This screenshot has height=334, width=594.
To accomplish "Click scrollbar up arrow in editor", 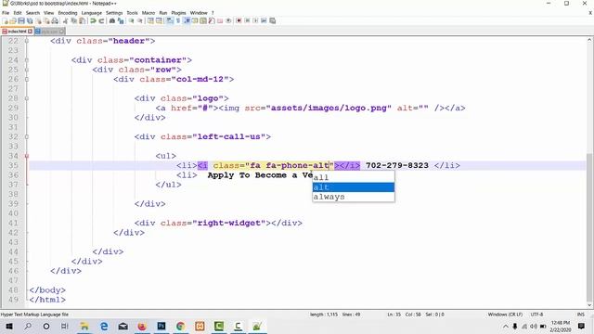I will pos(590,40).
